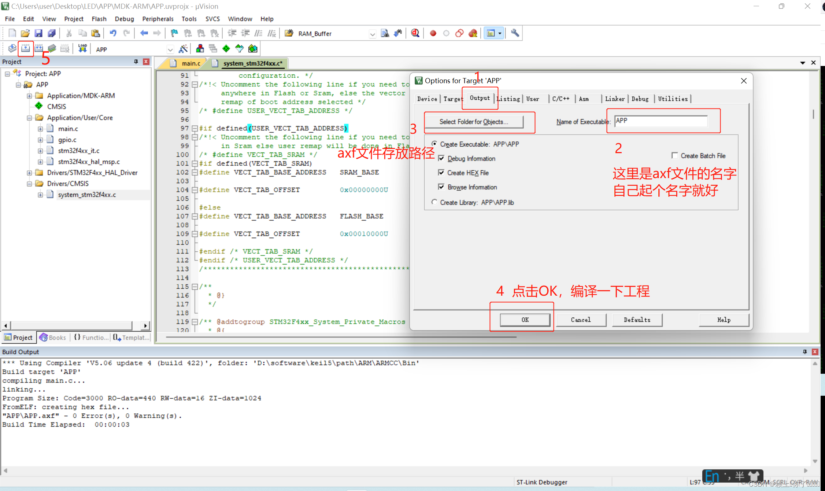Click the Save All toolbar icon
This screenshot has height=491, width=825.
(52, 33)
